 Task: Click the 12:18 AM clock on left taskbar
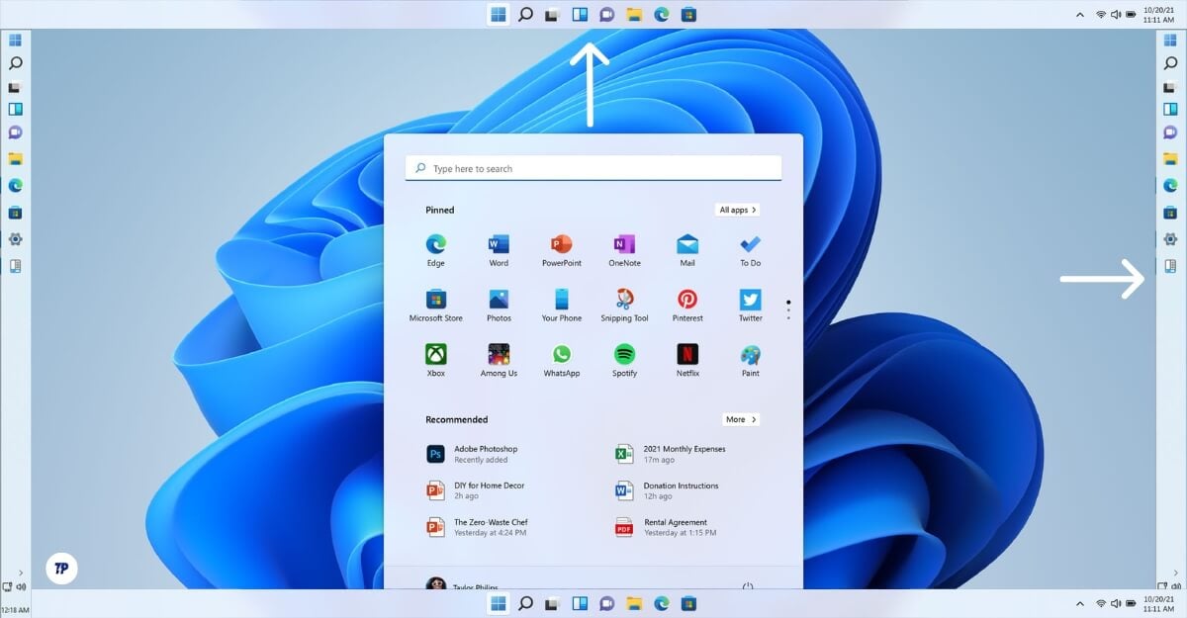[15, 610]
